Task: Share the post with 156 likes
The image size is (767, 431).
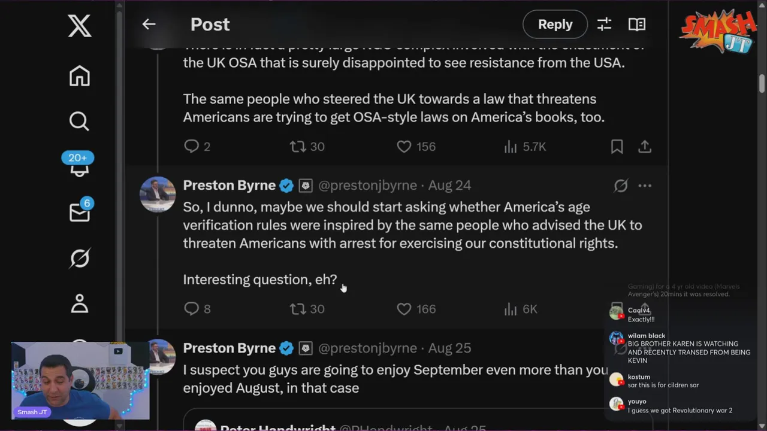Action: (645, 147)
